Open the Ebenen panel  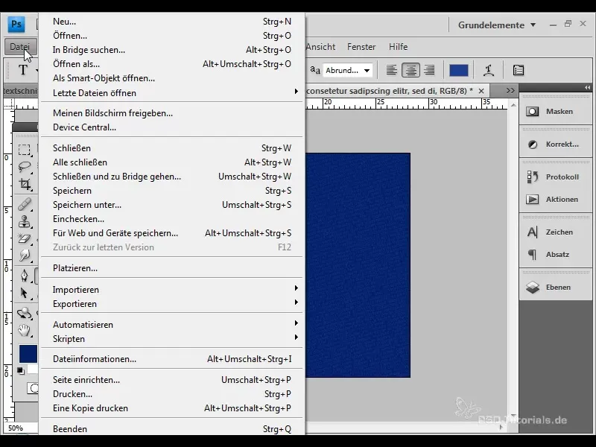pos(555,287)
